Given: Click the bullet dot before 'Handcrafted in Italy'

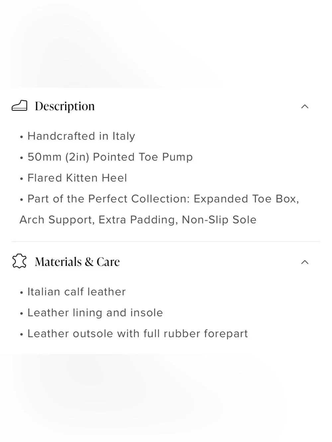Looking at the screenshot, I should [22, 137].
